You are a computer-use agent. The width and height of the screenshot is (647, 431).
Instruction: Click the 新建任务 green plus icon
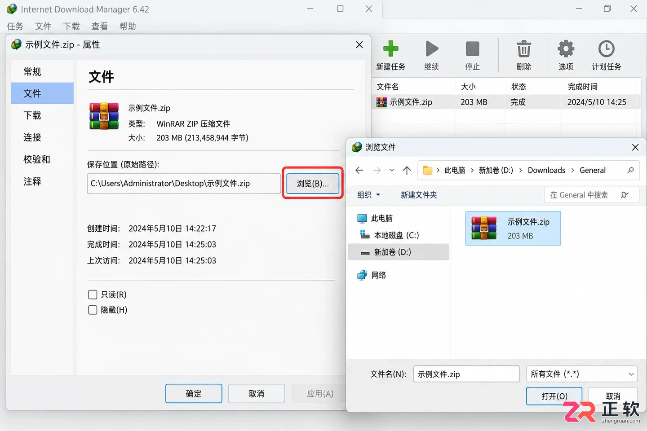click(390, 48)
